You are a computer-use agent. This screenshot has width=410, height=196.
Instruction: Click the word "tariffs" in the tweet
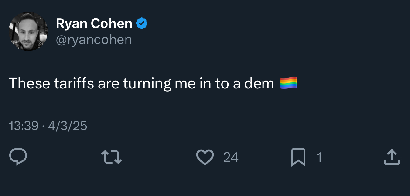[74, 83]
